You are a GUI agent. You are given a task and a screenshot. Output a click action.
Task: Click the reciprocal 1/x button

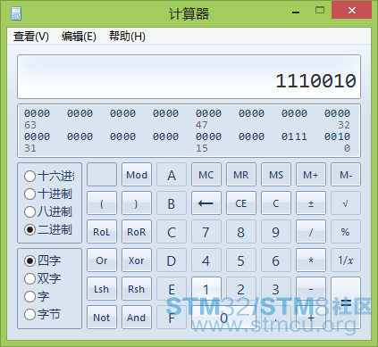coord(346,260)
